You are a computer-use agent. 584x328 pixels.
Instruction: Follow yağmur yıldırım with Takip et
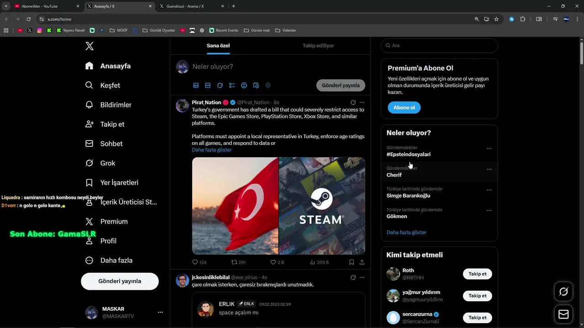tap(477, 296)
